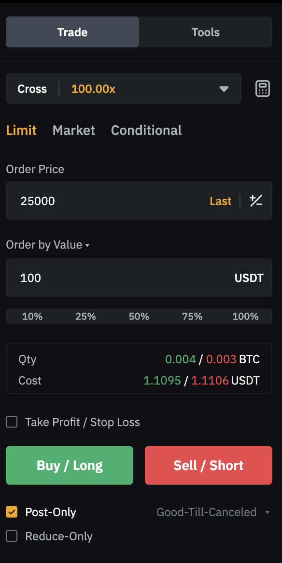Open Good-Till-Canceled time-in-force dropdown
The image size is (282, 563).
[x=213, y=512]
